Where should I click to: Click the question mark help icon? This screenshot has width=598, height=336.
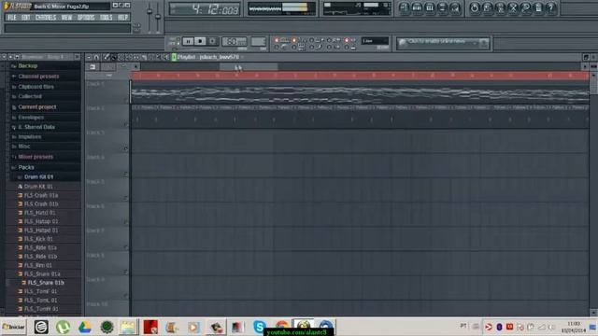(550, 8)
